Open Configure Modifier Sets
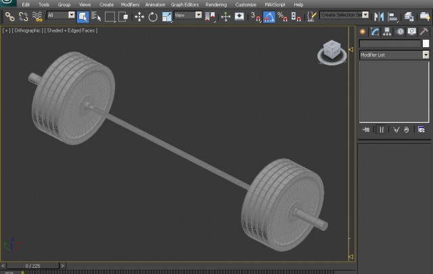The height and width of the screenshot is (274, 433). pos(421,130)
